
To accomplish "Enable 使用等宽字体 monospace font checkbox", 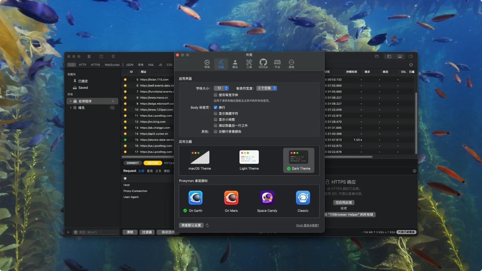I will pyautogui.click(x=215, y=95).
